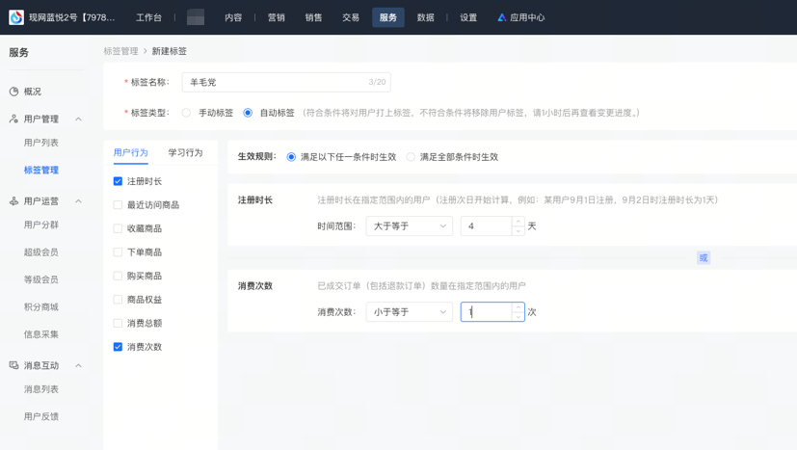Choose 满足全部条件时生效 radio option
This screenshot has width=797, height=450.
411,157
